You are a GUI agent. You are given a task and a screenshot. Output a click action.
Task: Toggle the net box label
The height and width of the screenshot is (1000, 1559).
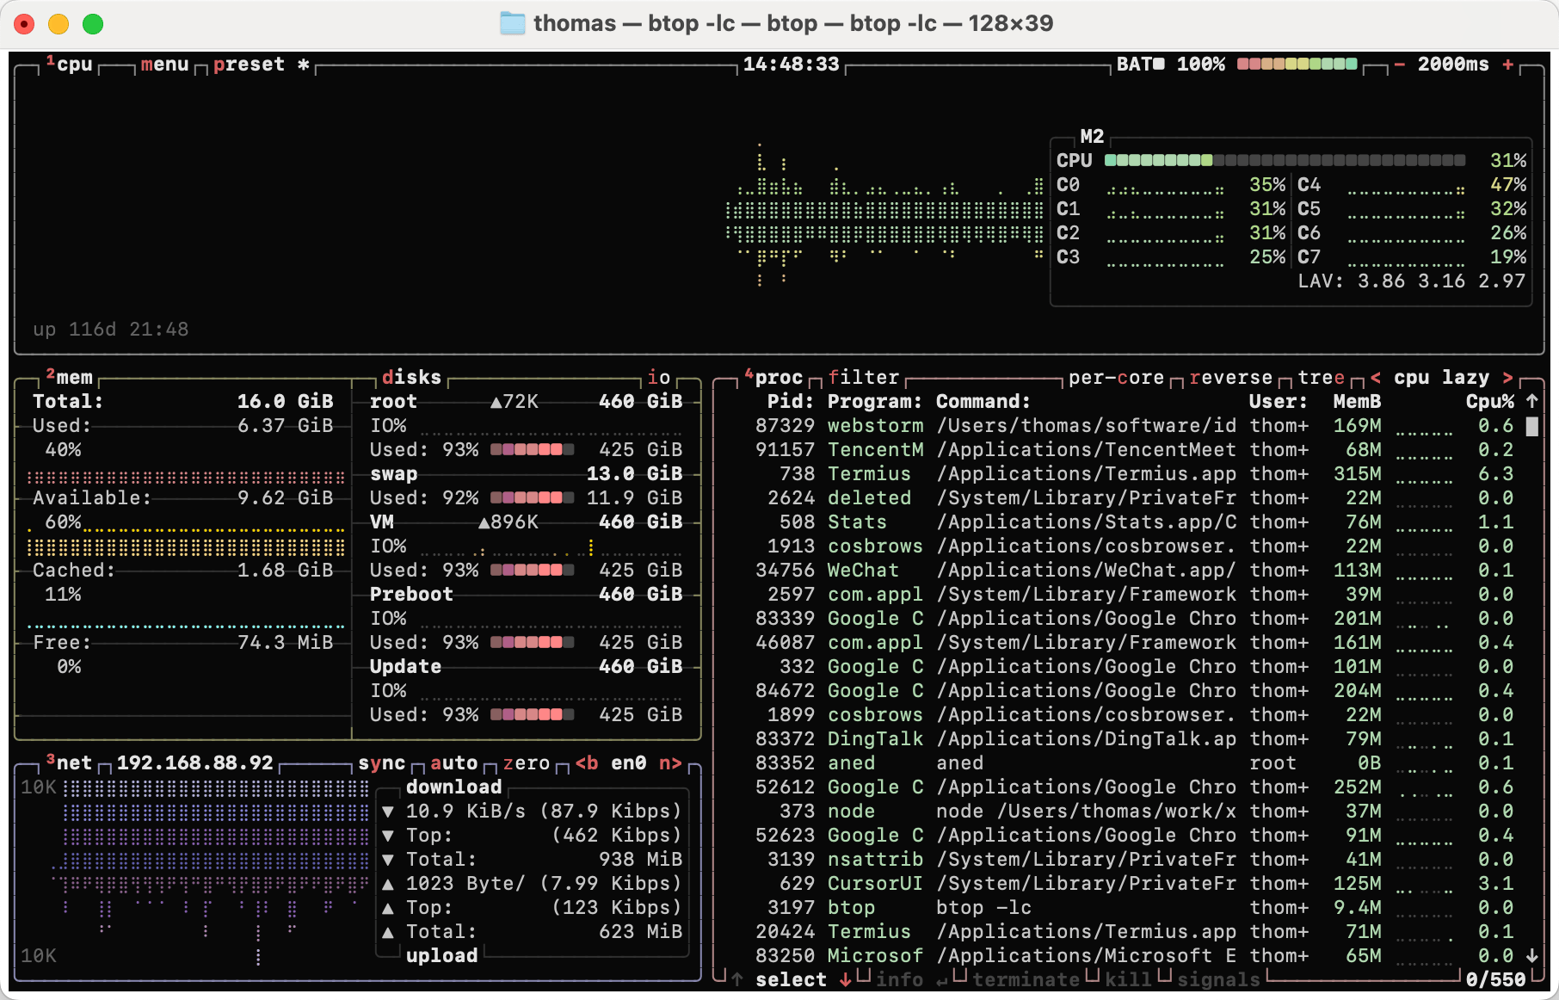click(69, 762)
